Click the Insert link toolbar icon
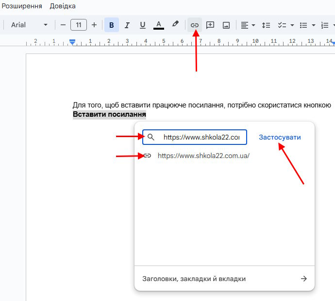 pos(195,25)
